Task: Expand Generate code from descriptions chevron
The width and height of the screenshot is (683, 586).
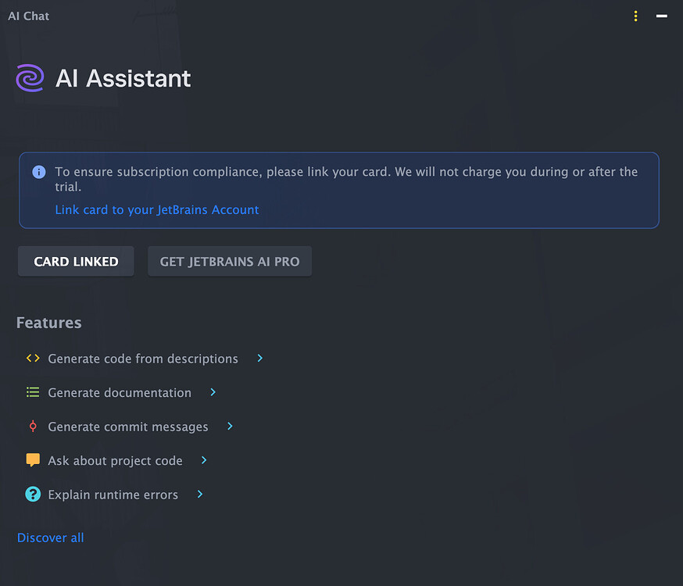Action: 260,358
